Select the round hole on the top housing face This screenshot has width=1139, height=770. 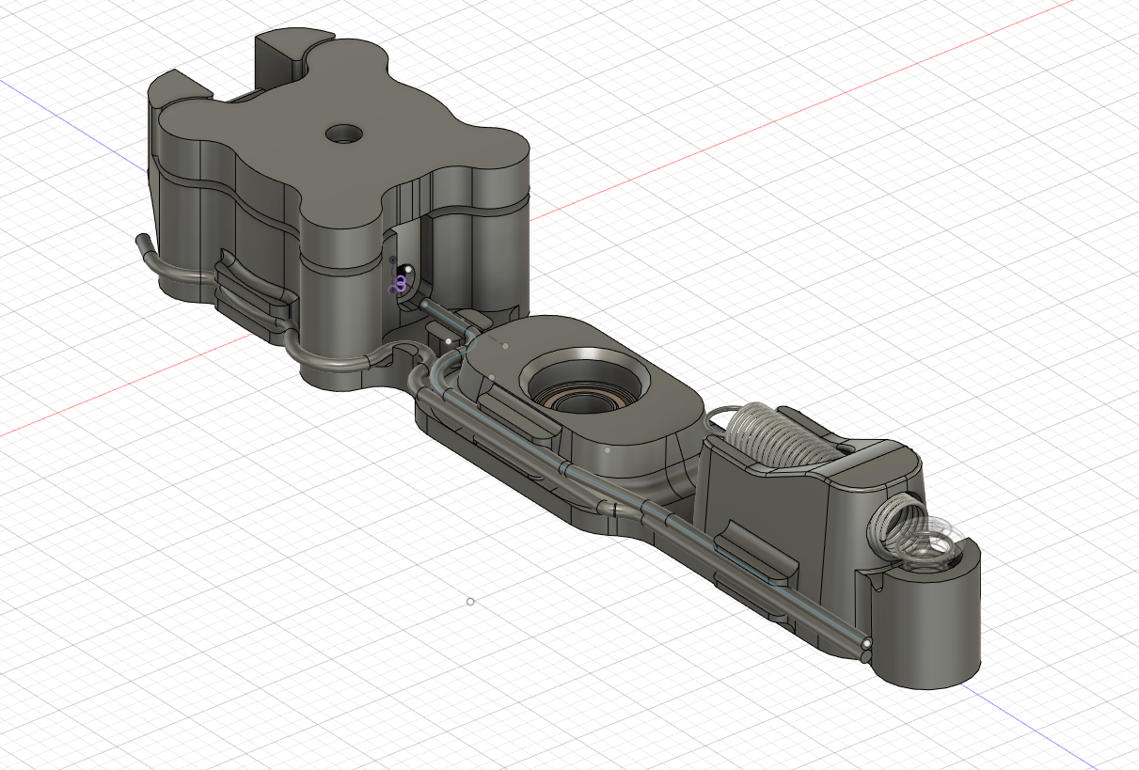(344, 134)
